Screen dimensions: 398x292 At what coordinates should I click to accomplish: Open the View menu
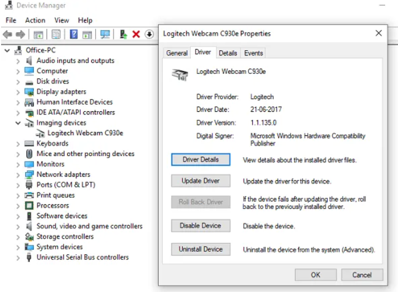pos(61,20)
